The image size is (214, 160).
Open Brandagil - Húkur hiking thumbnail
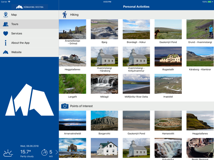(x=136, y=29)
